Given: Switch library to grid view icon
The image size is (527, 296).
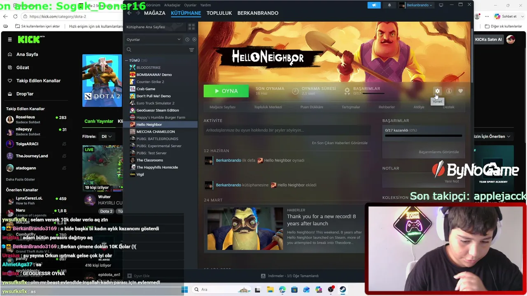Looking at the screenshot, I should (x=191, y=27).
